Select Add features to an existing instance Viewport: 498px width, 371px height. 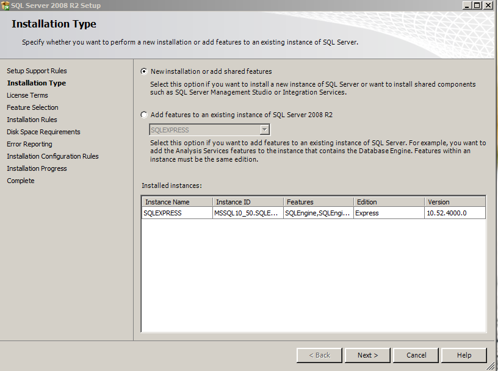[x=144, y=115]
